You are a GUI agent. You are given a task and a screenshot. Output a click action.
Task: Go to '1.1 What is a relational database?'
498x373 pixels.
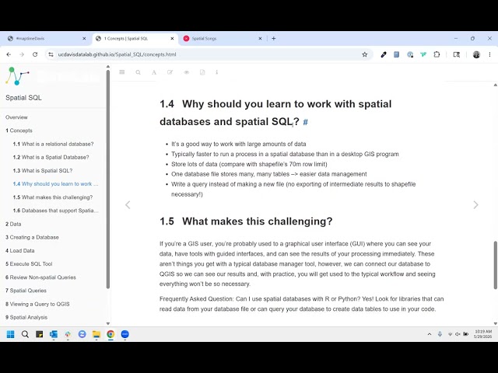(x=54, y=144)
